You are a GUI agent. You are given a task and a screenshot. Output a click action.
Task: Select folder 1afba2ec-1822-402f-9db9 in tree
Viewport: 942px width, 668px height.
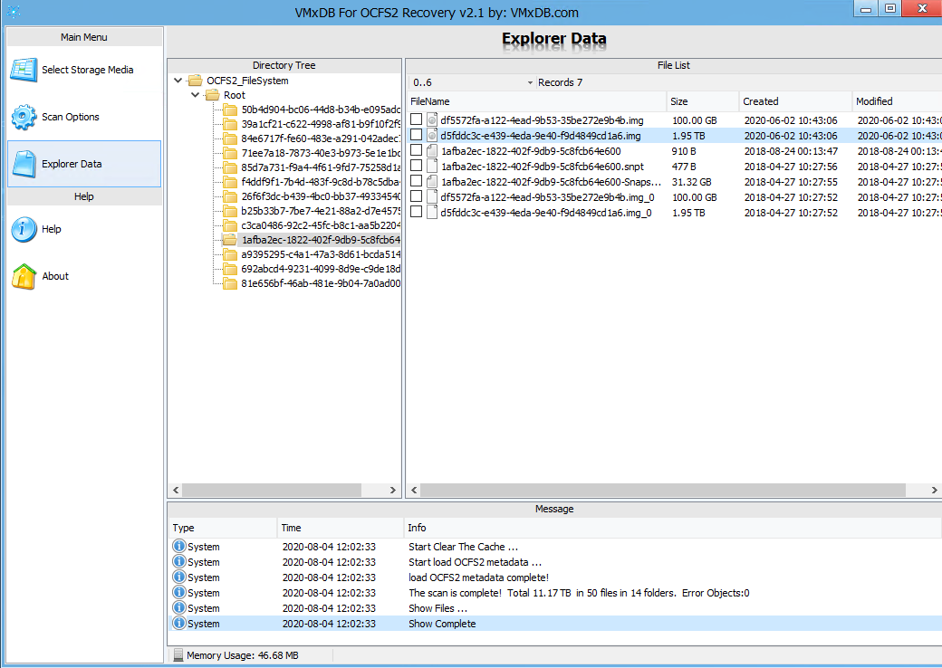pos(321,240)
